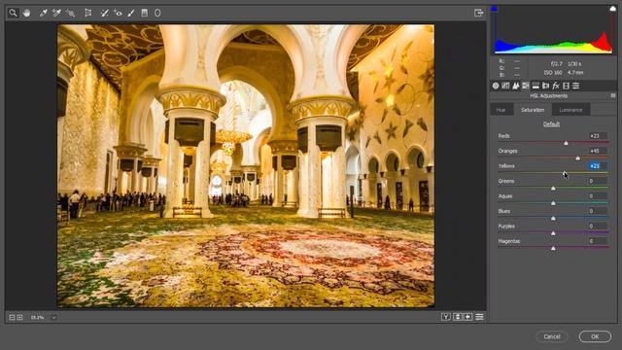Toggle the highlight clipping warning
Screen dimensions: 622x350
[613, 9]
